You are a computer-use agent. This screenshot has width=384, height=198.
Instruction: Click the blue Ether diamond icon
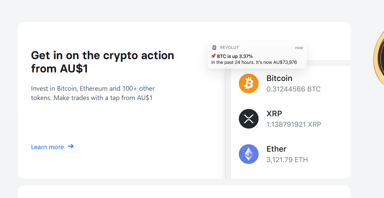click(x=249, y=154)
